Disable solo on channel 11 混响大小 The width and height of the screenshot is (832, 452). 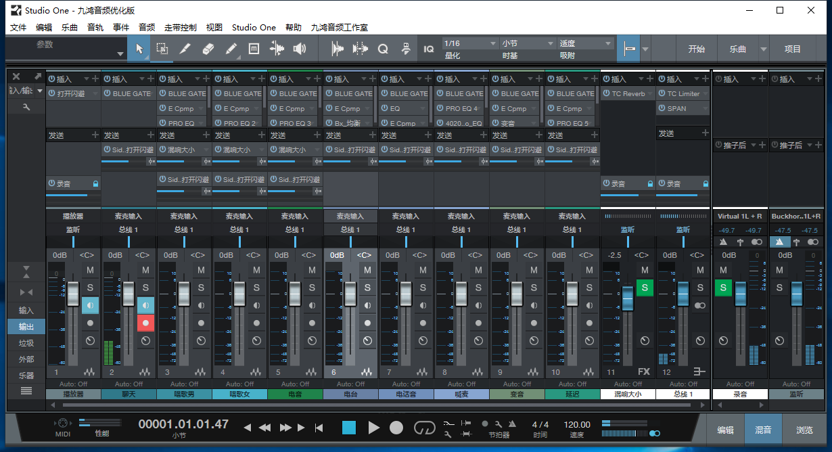[645, 288]
